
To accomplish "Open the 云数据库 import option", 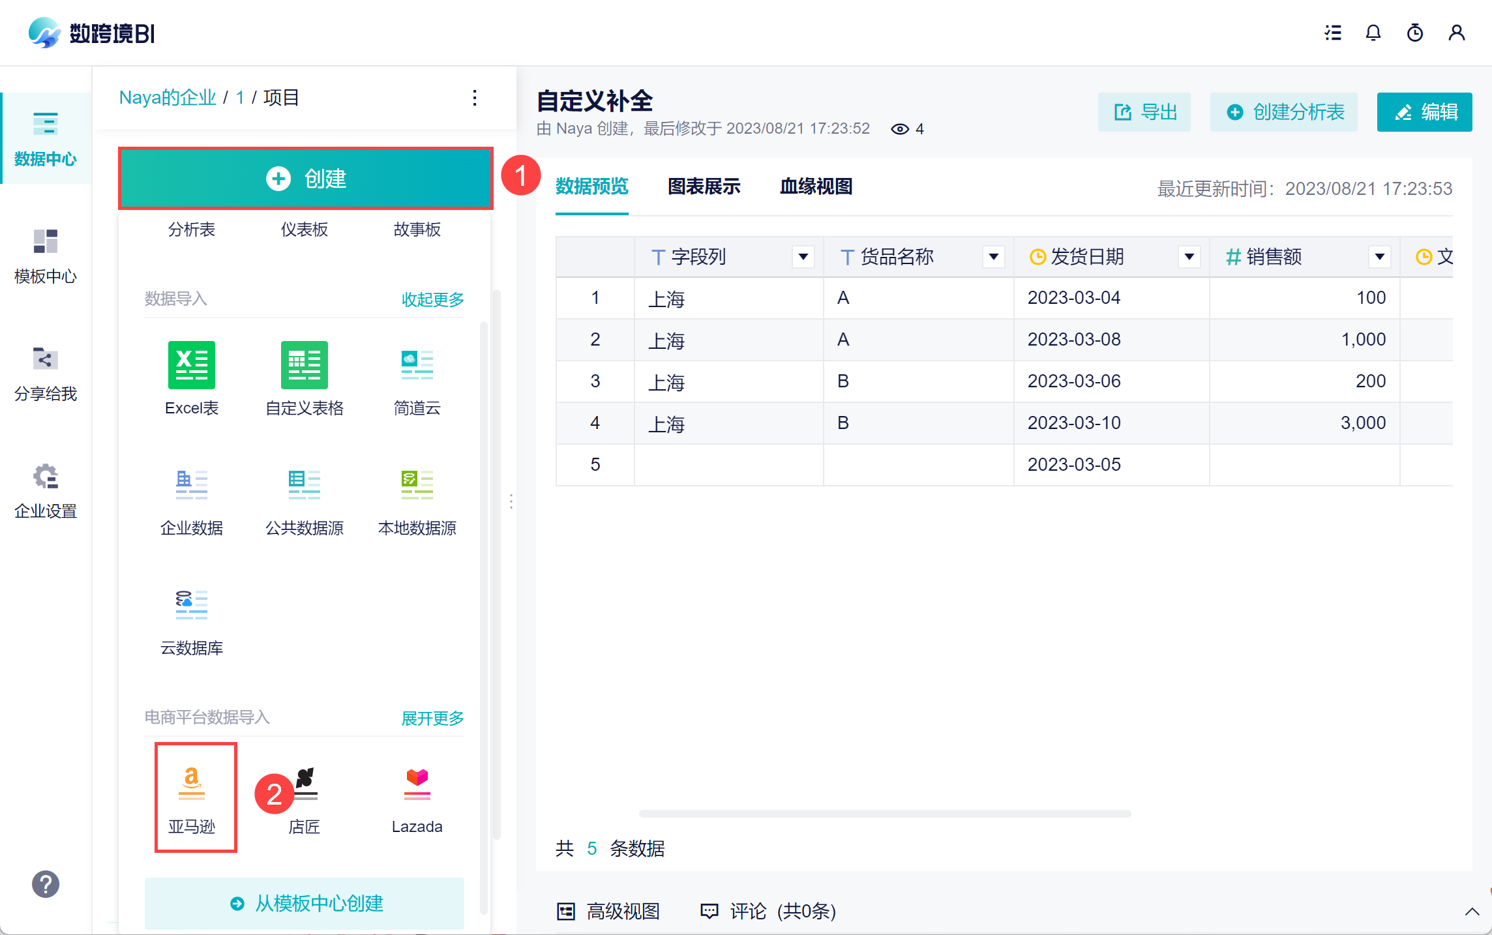I will coord(191,605).
